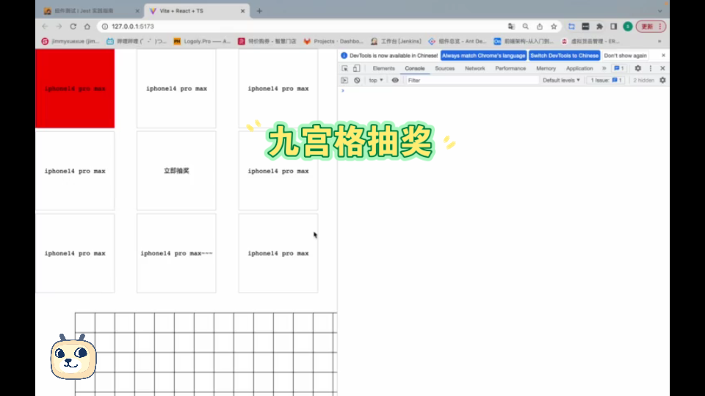
Task: Close the Vite + React + TS tab
Action: tap(243, 11)
